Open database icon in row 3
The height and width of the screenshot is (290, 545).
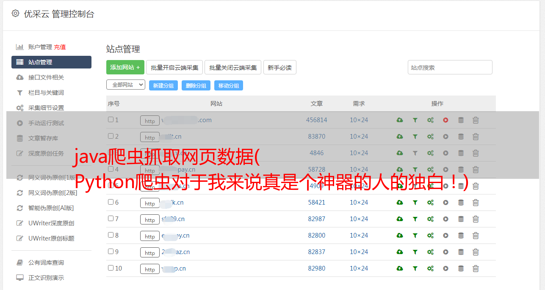click(461, 153)
